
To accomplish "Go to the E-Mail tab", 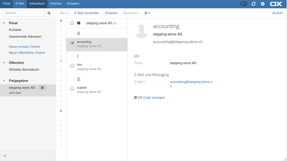I will [20, 4].
